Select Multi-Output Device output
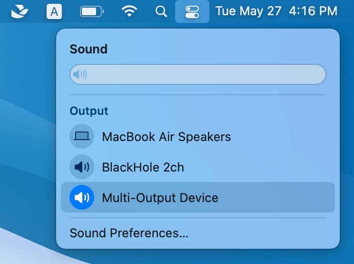 198,197
